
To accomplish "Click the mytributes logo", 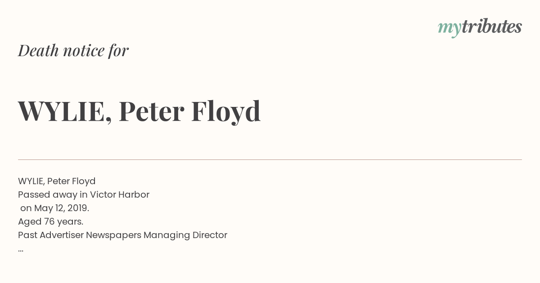I will coord(480,27).
